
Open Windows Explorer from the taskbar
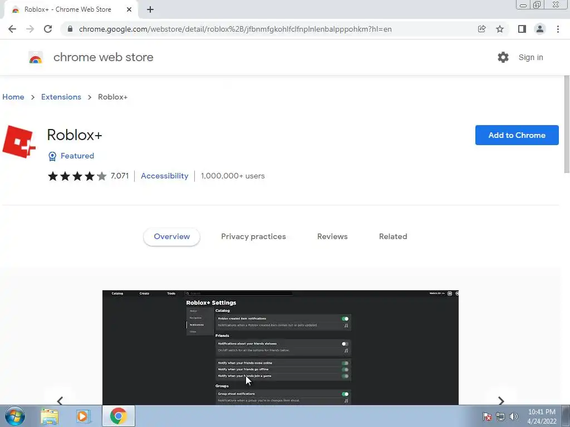coord(50,416)
